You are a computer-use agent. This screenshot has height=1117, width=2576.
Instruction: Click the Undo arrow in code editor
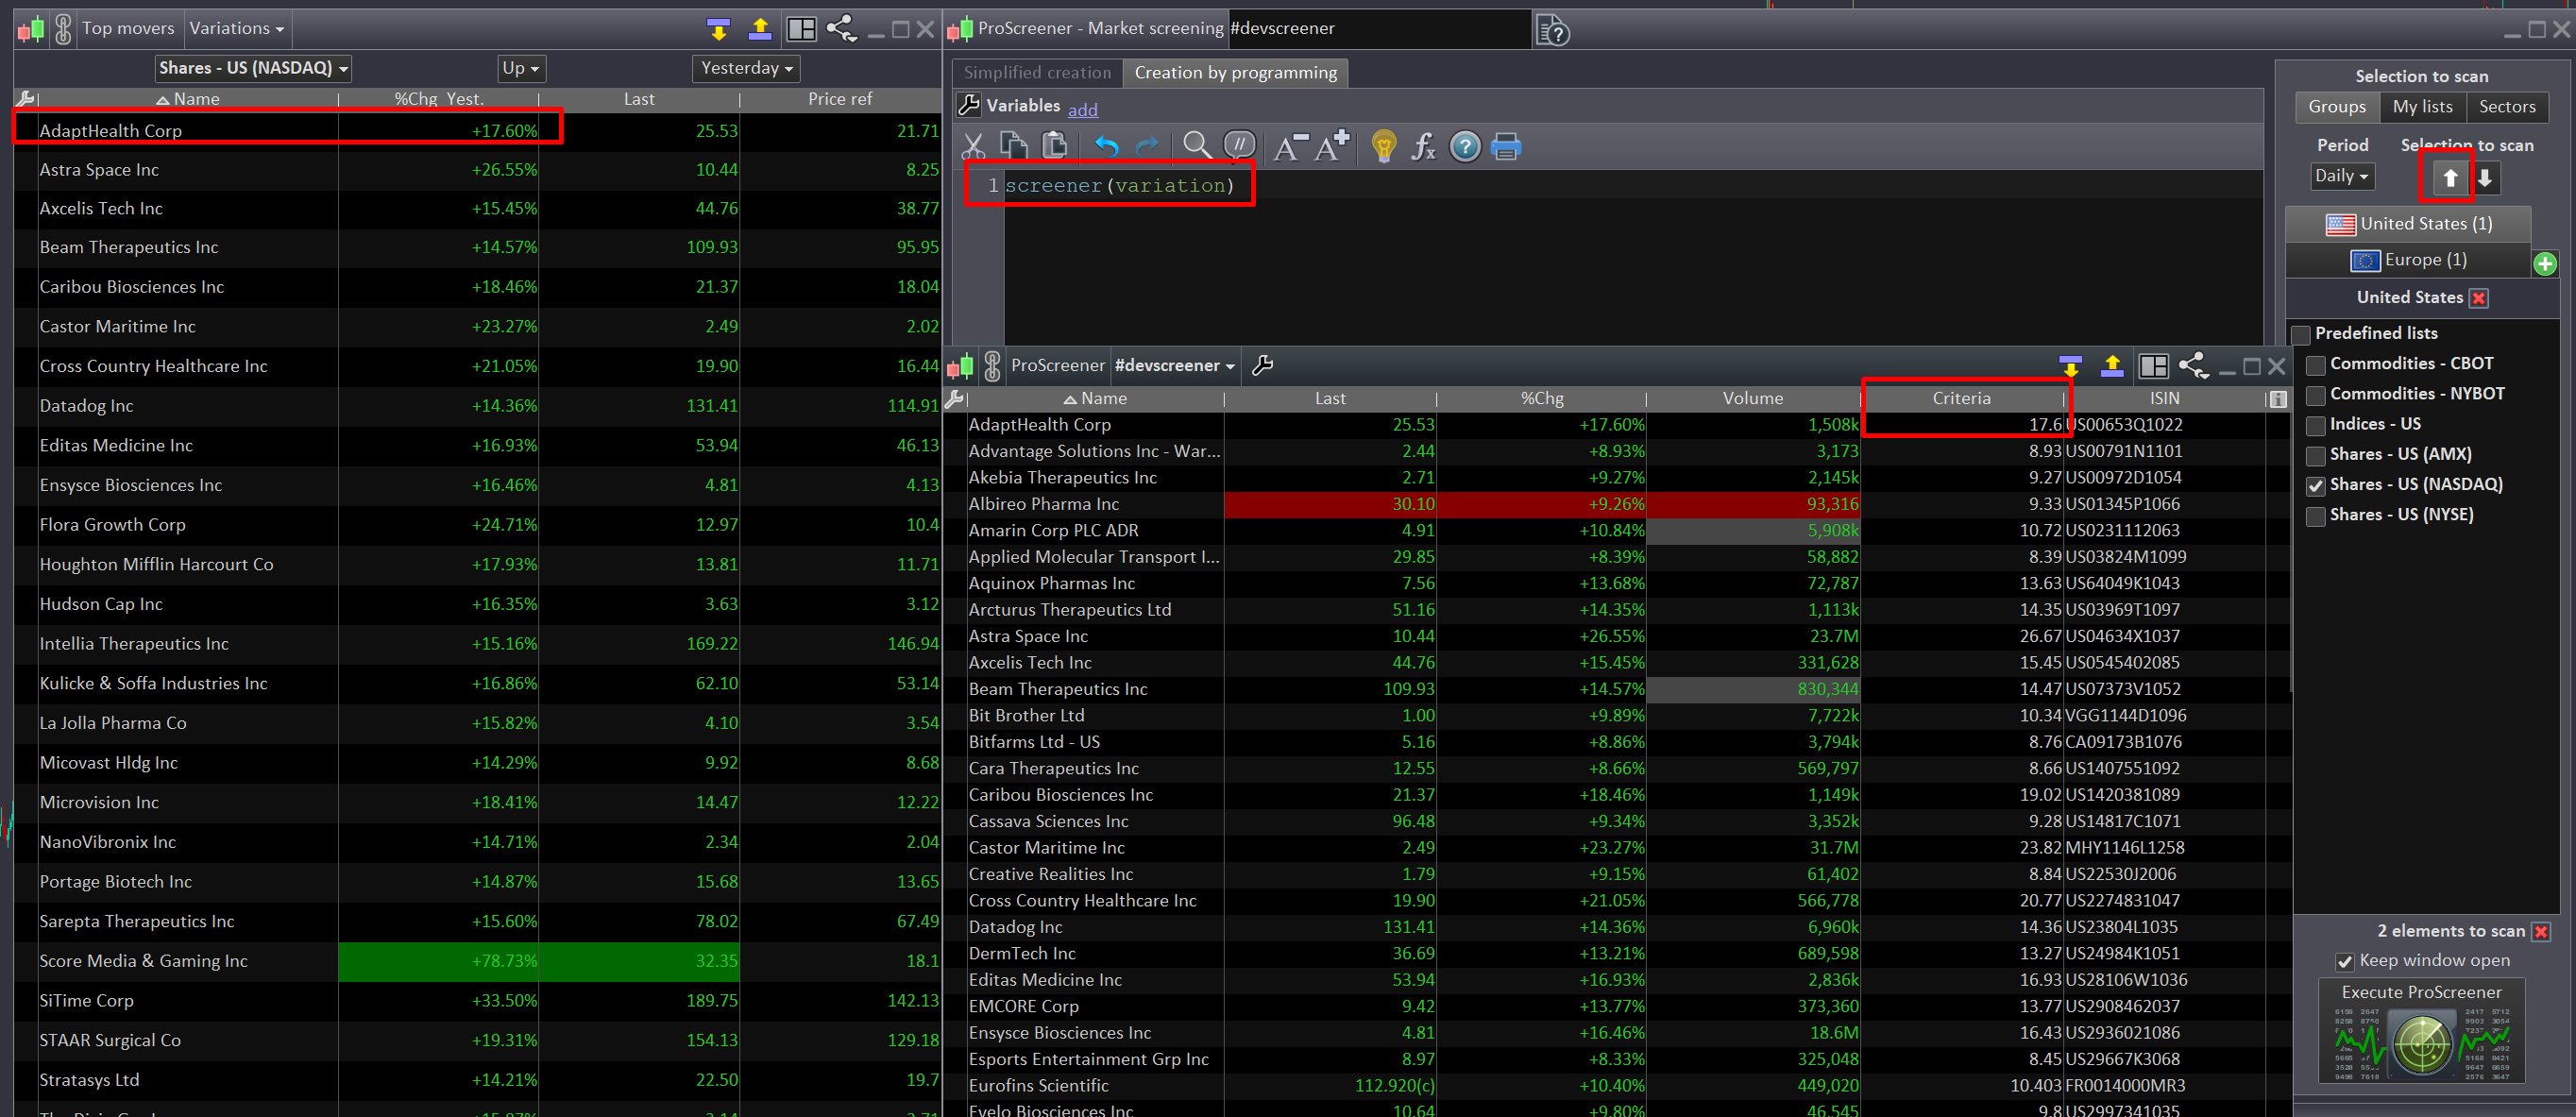click(1106, 147)
